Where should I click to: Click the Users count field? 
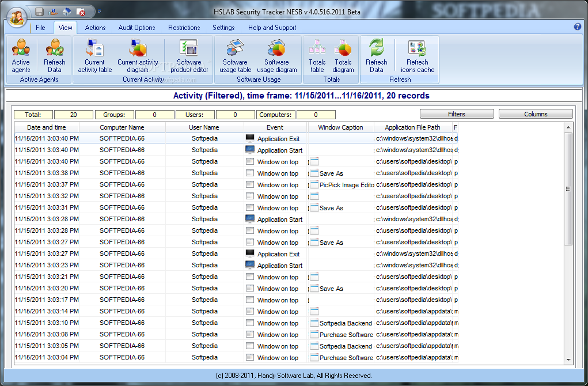(235, 115)
